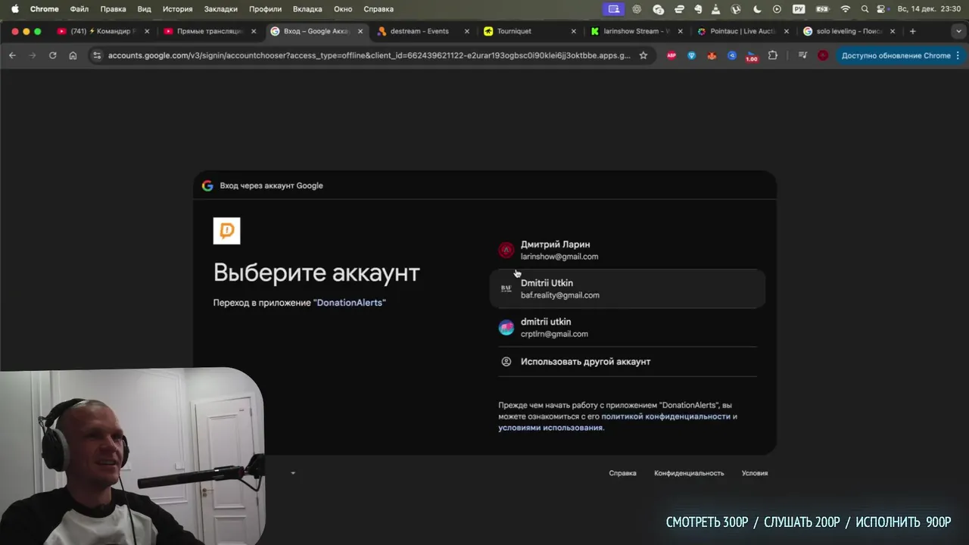Click the DonationAlerts logo
Screen dimensions: 969x545
pos(226,231)
